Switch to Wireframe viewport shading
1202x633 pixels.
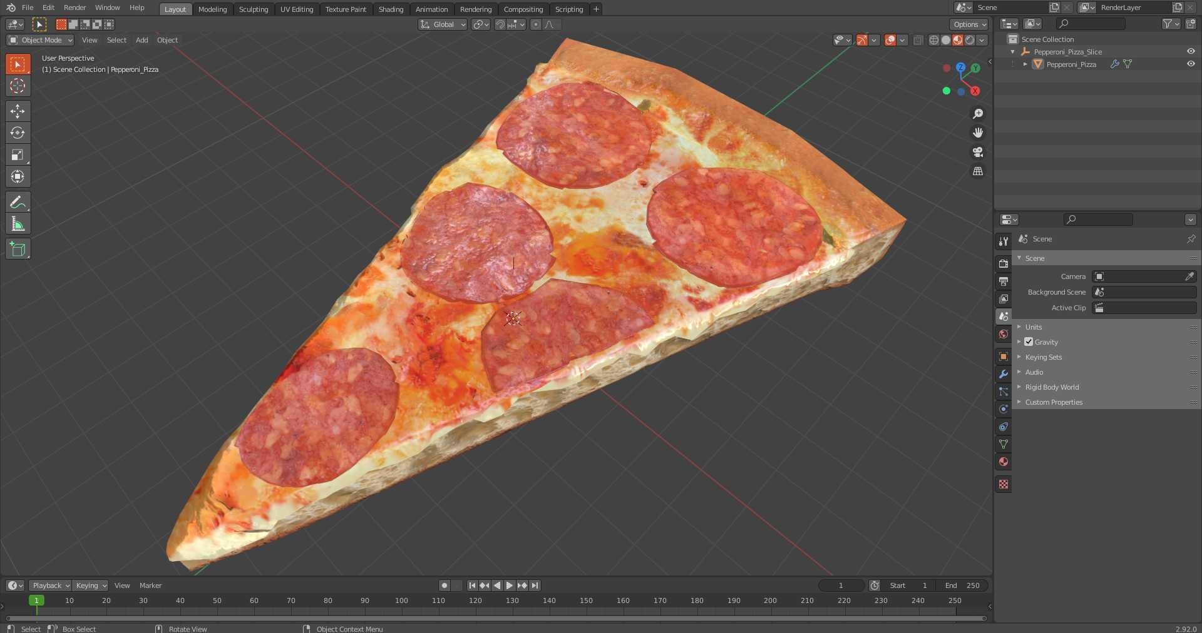(x=933, y=40)
